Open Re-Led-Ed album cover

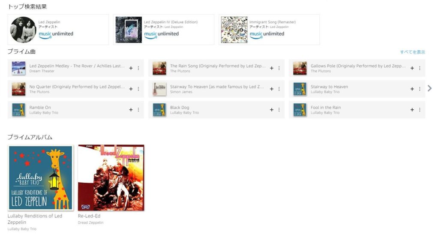111,178
